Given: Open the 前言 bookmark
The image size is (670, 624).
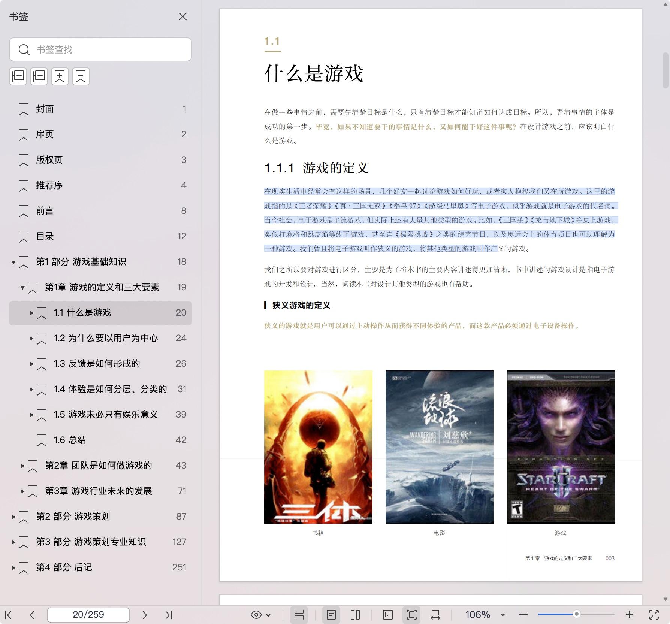Looking at the screenshot, I should (100, 211).
